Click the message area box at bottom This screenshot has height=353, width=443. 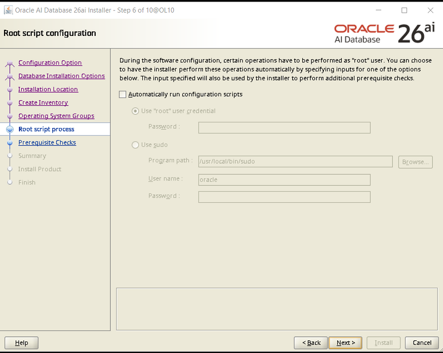point(277,309)
